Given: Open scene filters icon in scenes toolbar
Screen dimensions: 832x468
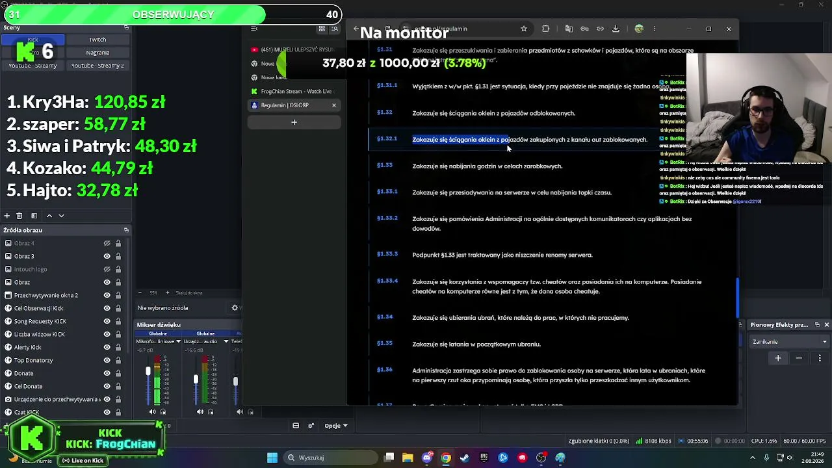Looking at the screenshot, I should [x=34, y=216].
